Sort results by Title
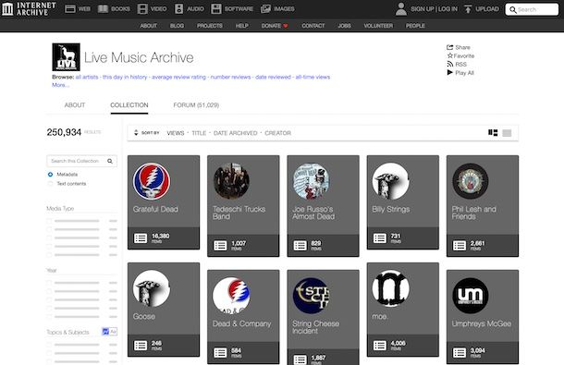Screen dimensions: 564x365 click(x=199, y=133)
